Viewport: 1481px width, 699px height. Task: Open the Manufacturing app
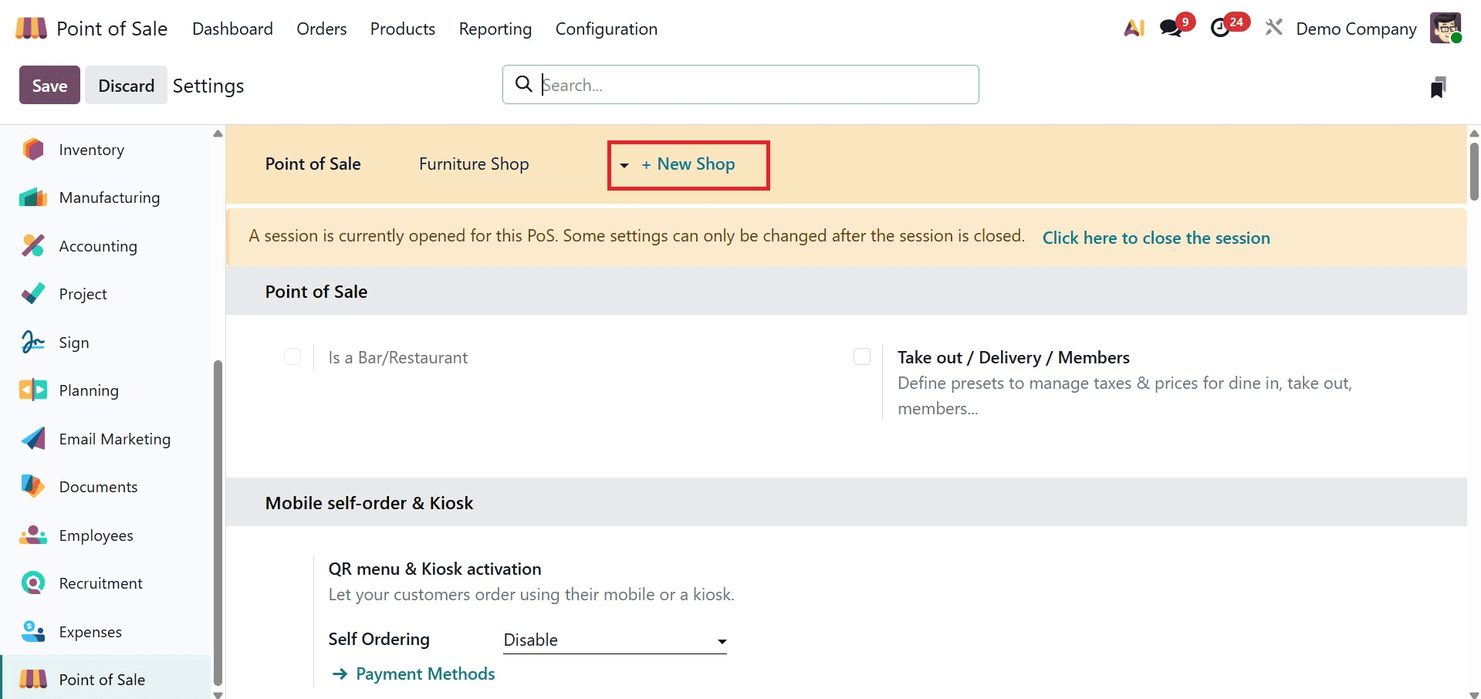109,198
